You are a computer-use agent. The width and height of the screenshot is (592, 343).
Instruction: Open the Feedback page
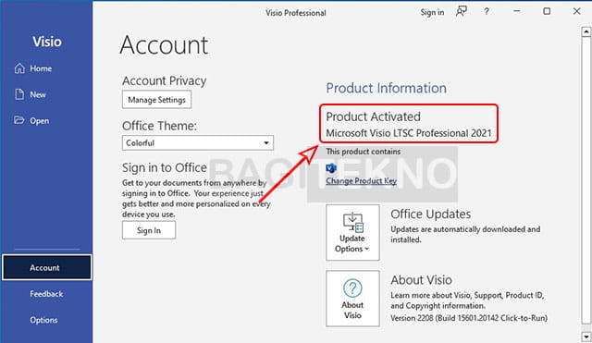point(46,294)
